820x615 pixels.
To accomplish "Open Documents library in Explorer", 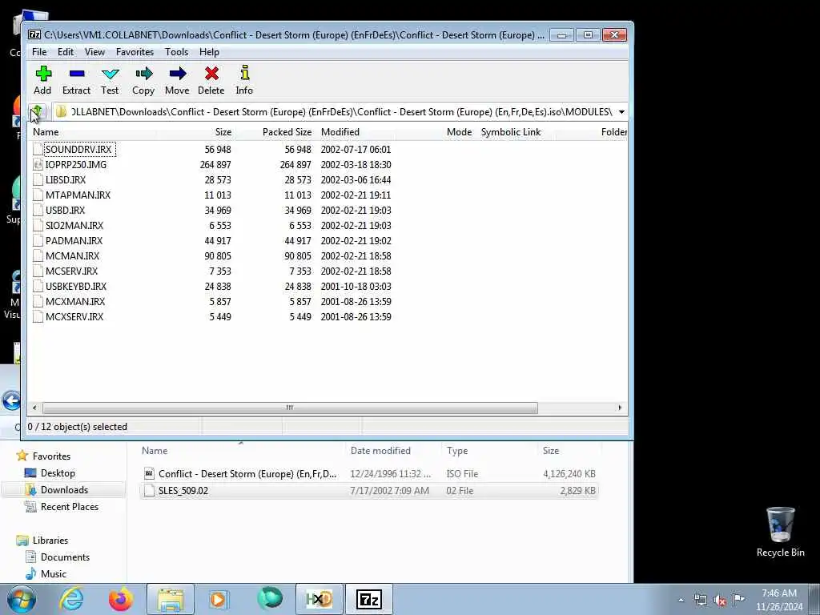I will pos(65,557).
